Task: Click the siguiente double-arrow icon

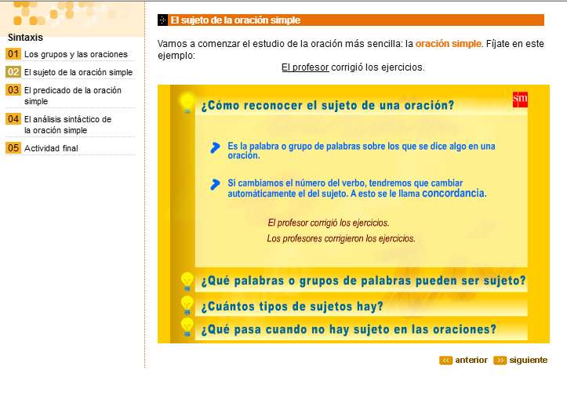Action: coord(500,360)
